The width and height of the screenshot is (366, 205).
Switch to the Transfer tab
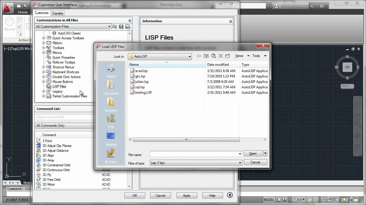point(57,13)
